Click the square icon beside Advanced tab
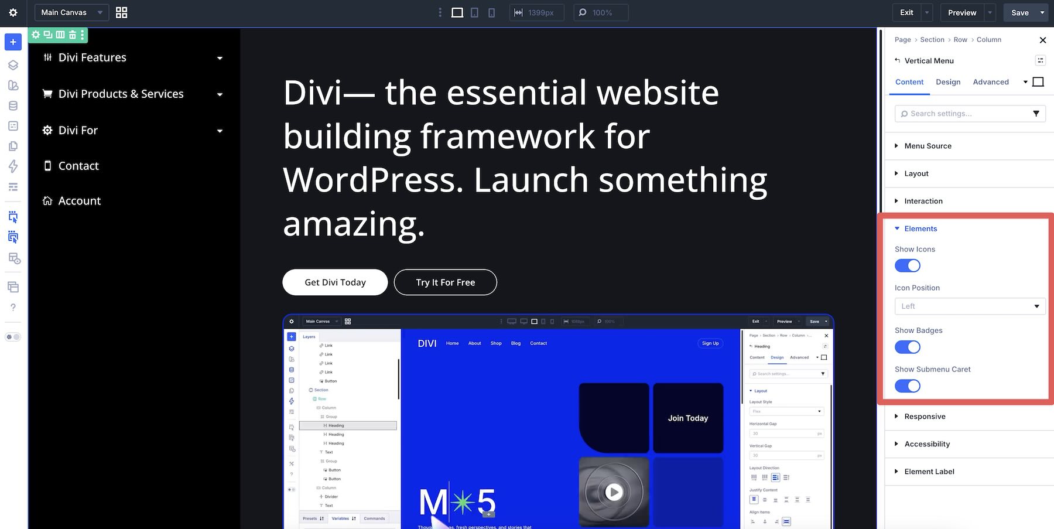 pyautogui.click(x=1038, y=82)
